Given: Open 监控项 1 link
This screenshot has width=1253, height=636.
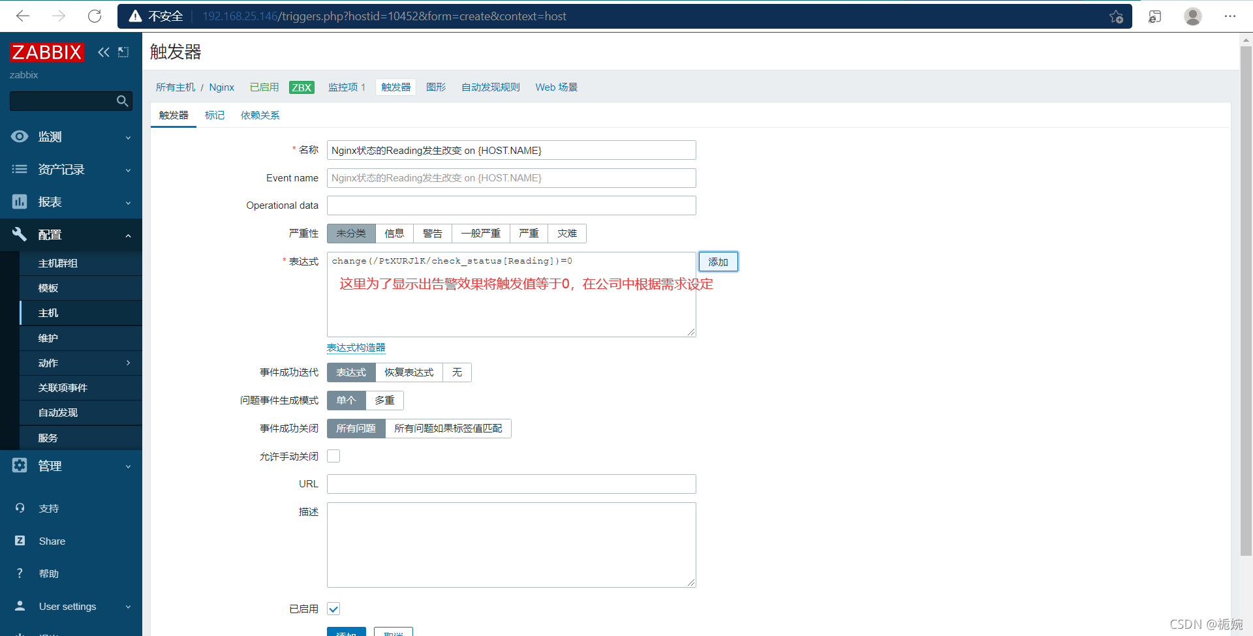Looking at the screenshot, I should 347,87.
